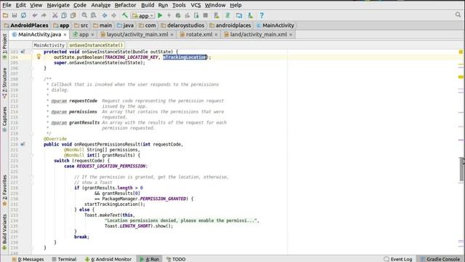The width and height of the screenshot is (465, 262).
Task: Click the Undo arrow icon
Action: 35,15
